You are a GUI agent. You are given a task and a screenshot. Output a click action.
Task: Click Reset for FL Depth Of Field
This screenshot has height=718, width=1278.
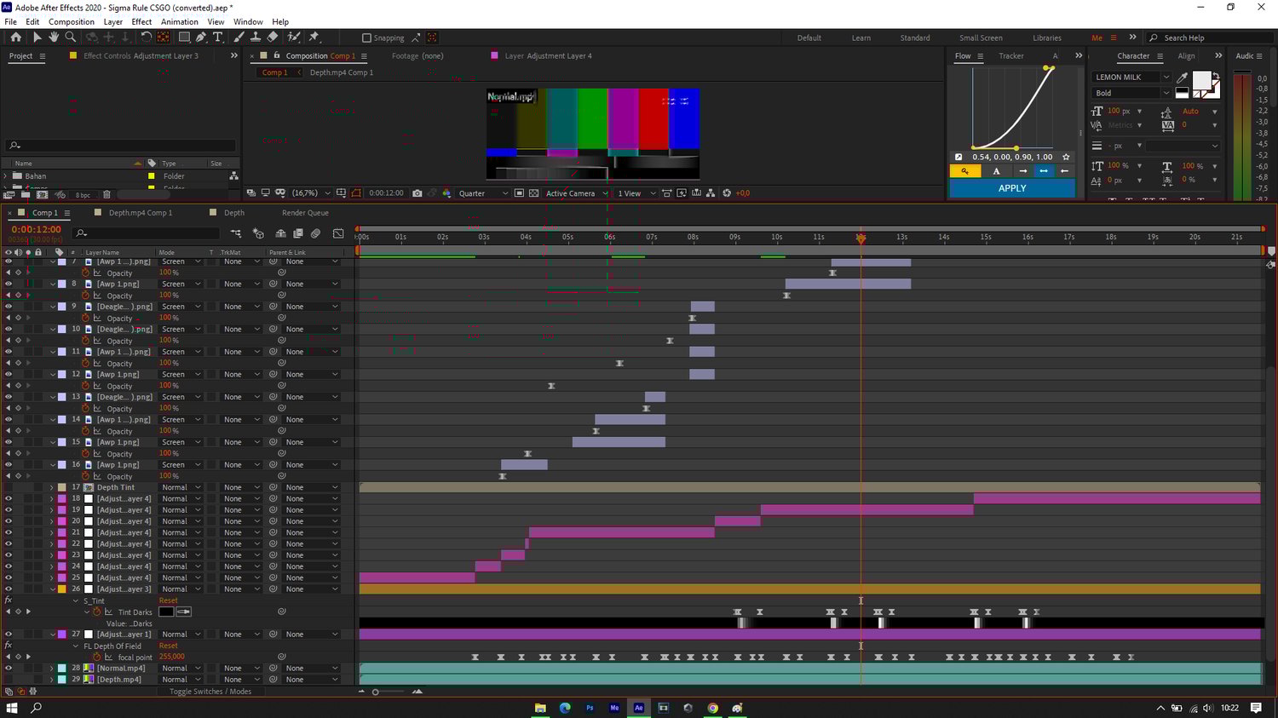click(x=169, y=646)
